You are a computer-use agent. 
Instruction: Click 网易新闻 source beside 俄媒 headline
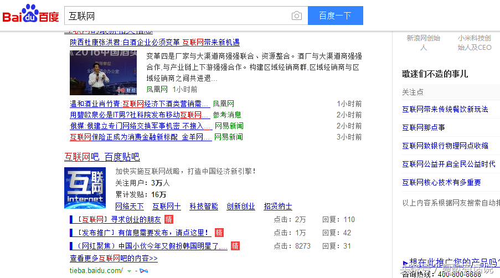click(229, 126)
